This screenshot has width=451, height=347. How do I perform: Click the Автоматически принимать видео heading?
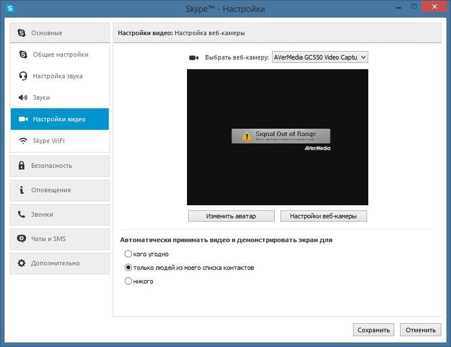tap(226, 240)
